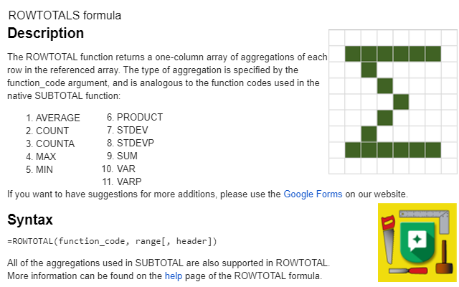Image resolution: width=459 pixels, height=287 pixels.
Task: Click the yellow toolbox add-on icon
Action: [417, 243]
